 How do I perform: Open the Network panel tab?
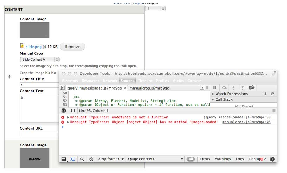pos(110,81)
